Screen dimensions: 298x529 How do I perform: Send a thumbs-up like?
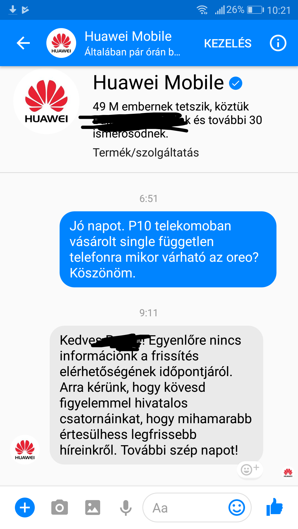pos(275,507)
